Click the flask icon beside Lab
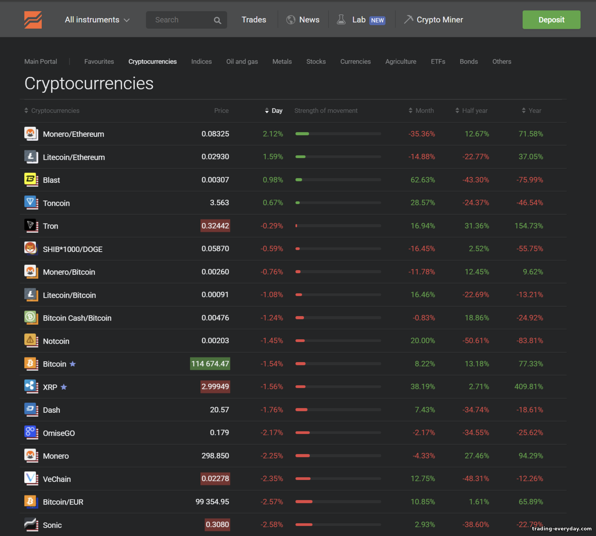 (341, 19)
